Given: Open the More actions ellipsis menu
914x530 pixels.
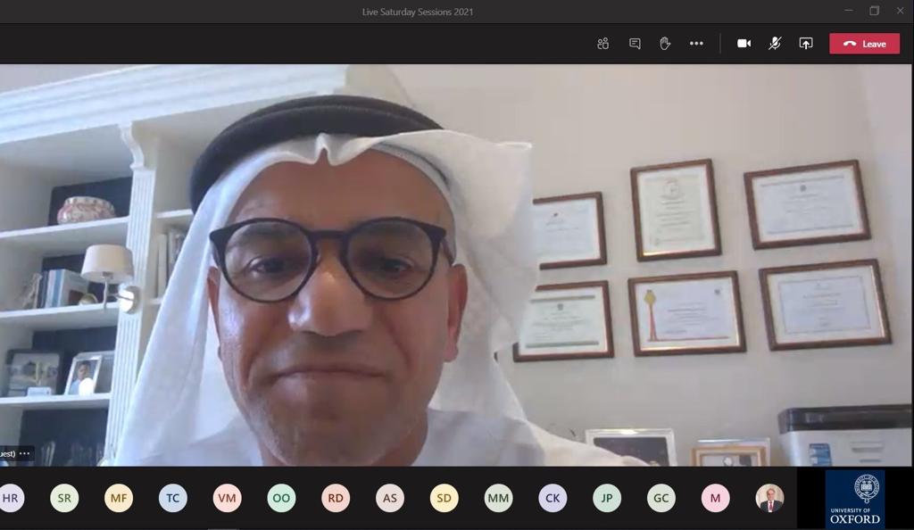Looking at the screenshot, I should 696,44.
